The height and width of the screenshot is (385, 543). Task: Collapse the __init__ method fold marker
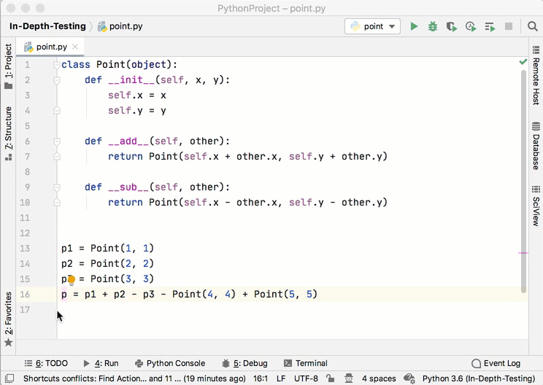point(57,80)
